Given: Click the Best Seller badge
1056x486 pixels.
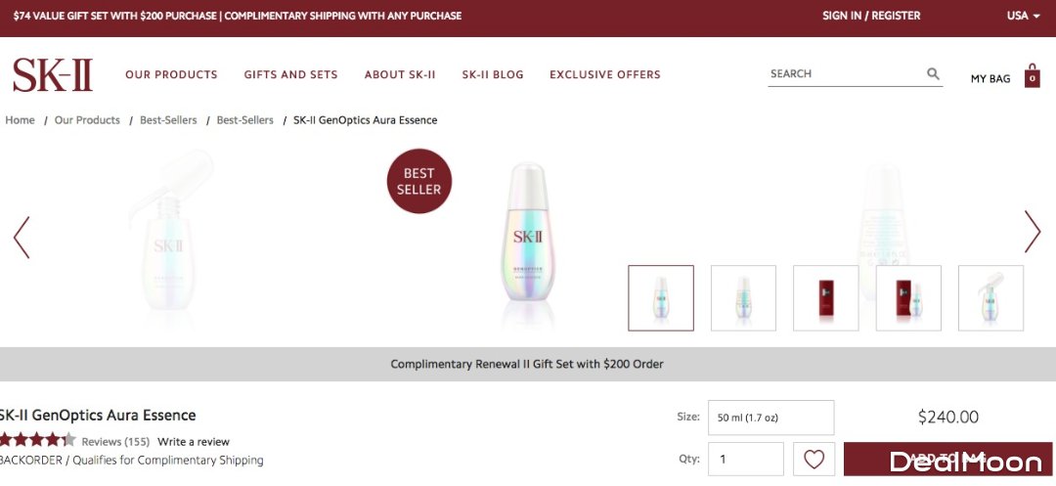Looking at the screenshot, I should (x=419, y=181).
